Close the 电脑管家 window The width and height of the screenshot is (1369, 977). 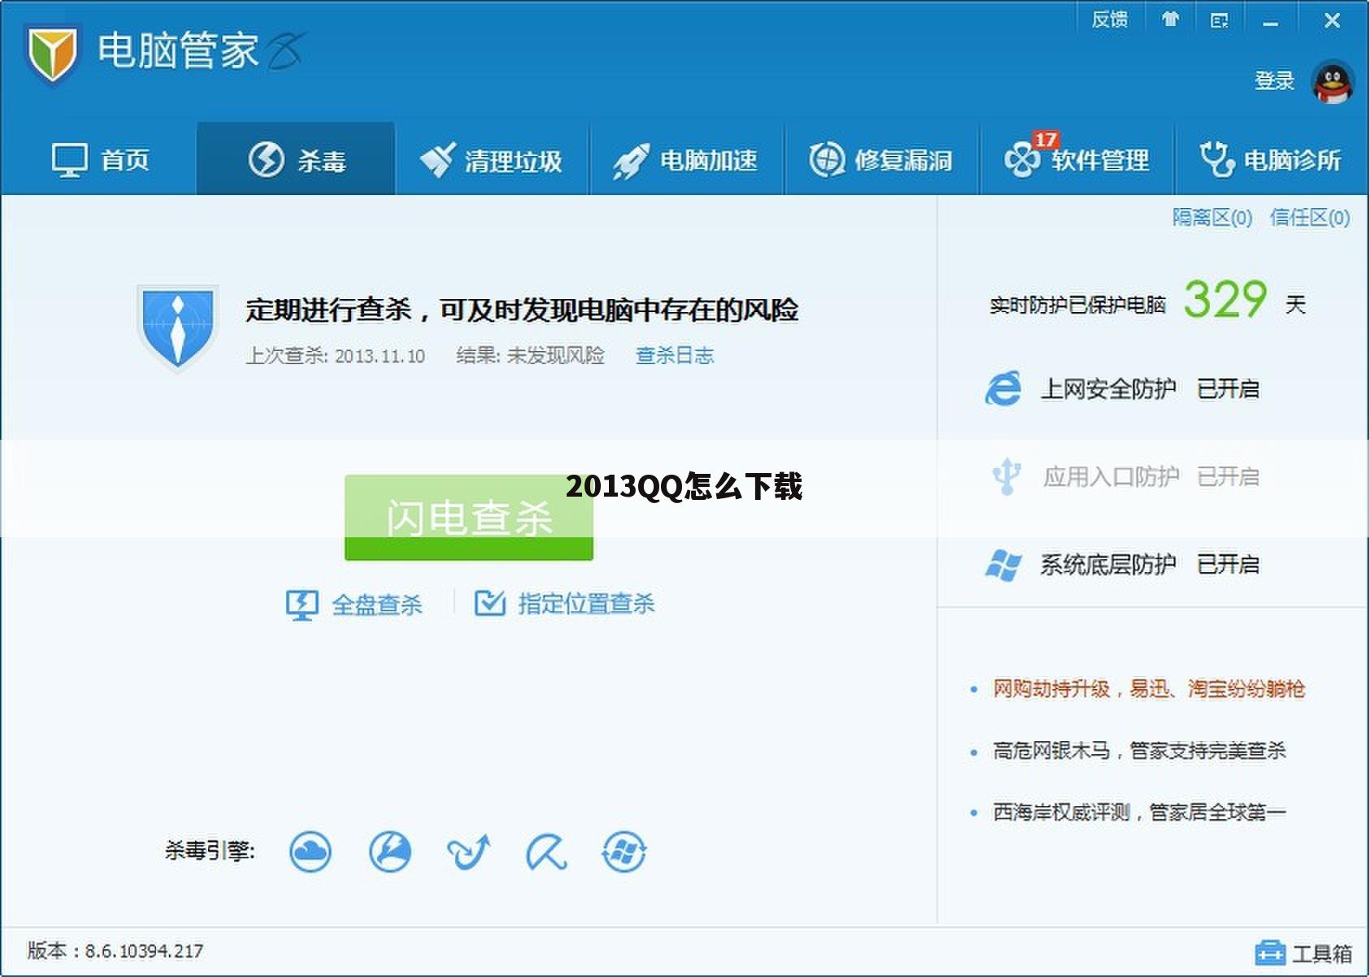(1332, 20)
